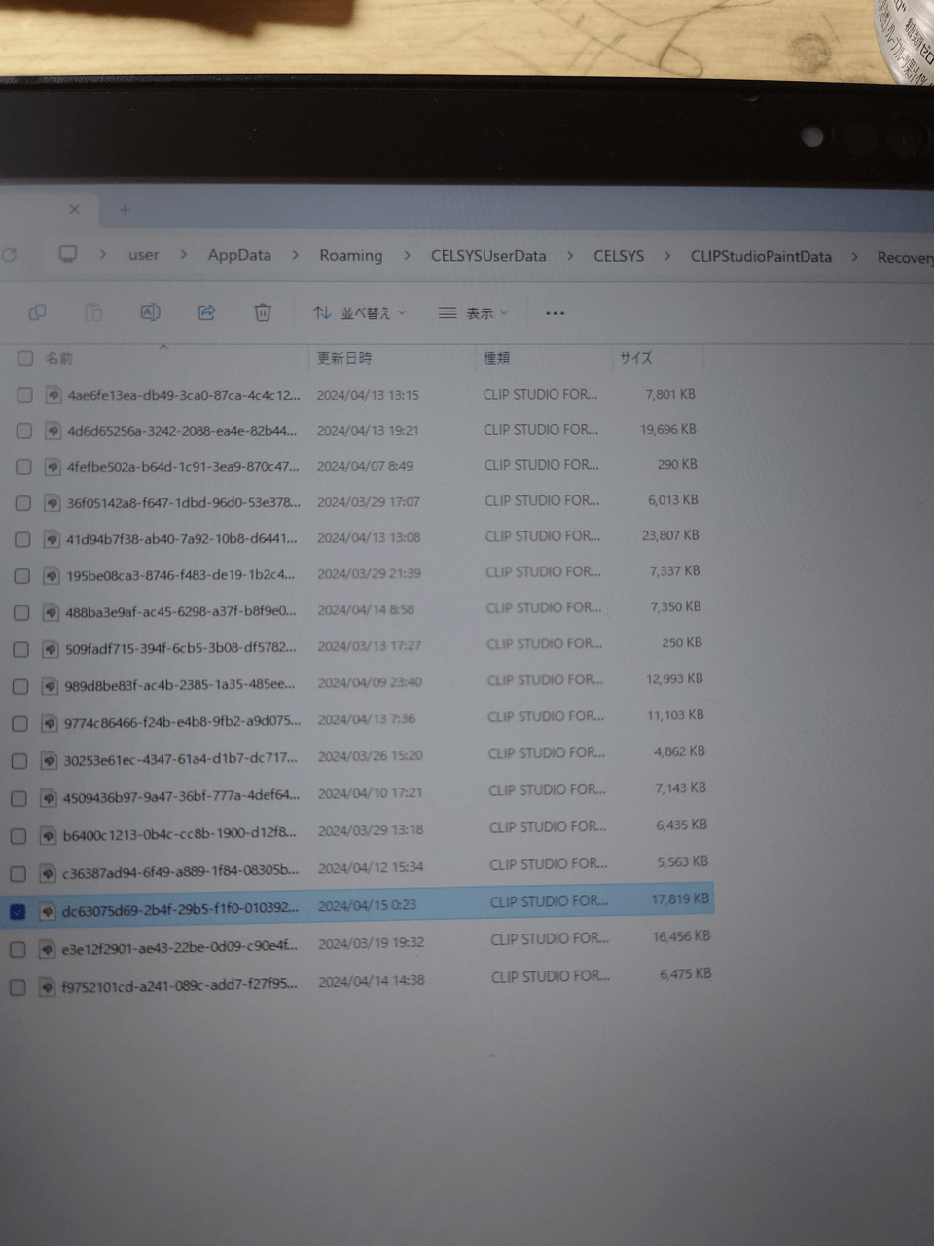
Task: Expand the chevron after CLIPStudioPaintData in path
Action: pyautogui.click(x=854, y=257)
